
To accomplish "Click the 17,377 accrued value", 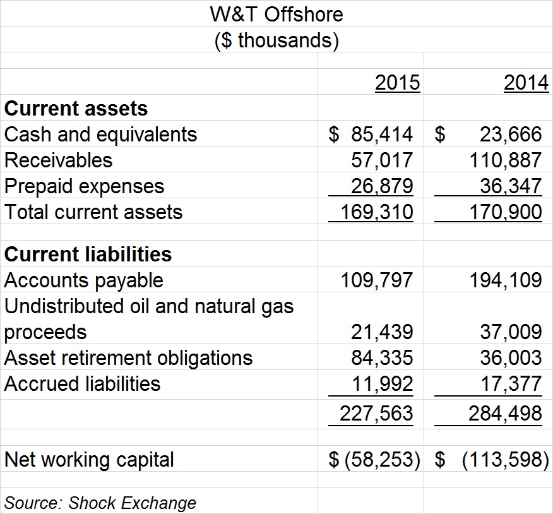I will coord(511,384).
